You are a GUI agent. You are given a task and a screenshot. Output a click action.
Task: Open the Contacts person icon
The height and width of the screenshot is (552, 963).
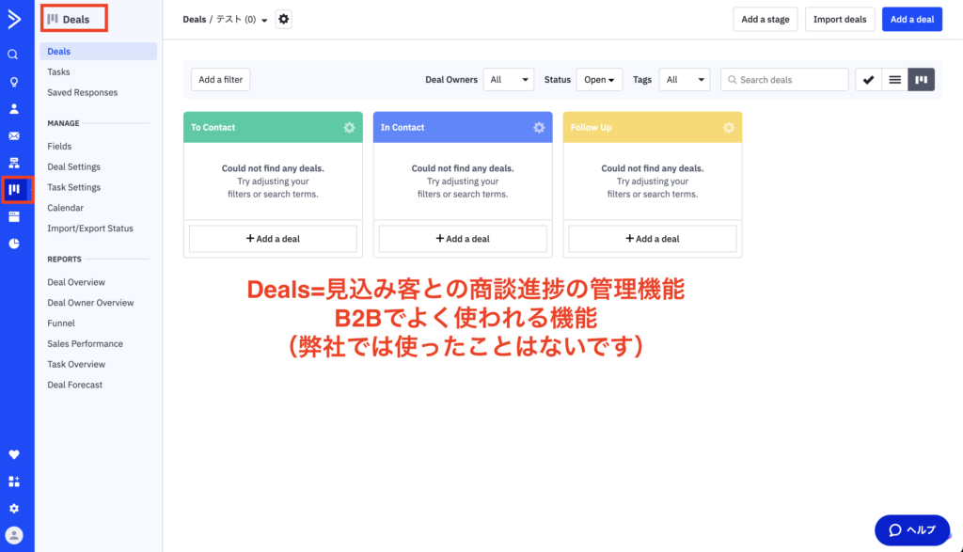coord(13,109)
